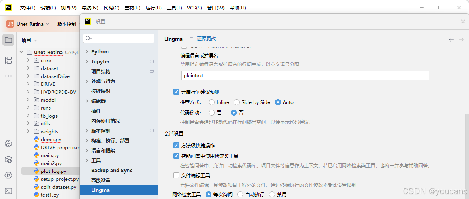Screen dimensions: 469x199
Task: Open the 导航(N) menu
Action: point(90,8)
